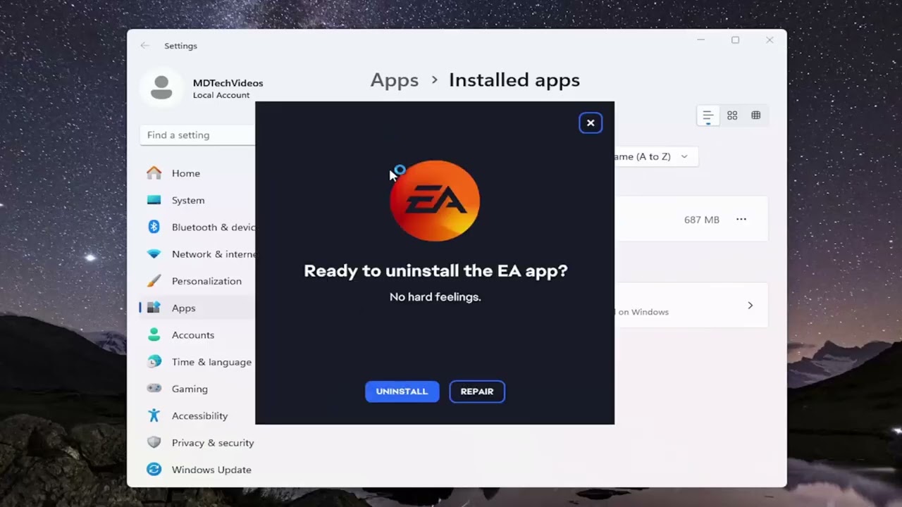Click the EA logo in the dialog
902x507 pixels.
pyautogui.click(x=435, y=201)
